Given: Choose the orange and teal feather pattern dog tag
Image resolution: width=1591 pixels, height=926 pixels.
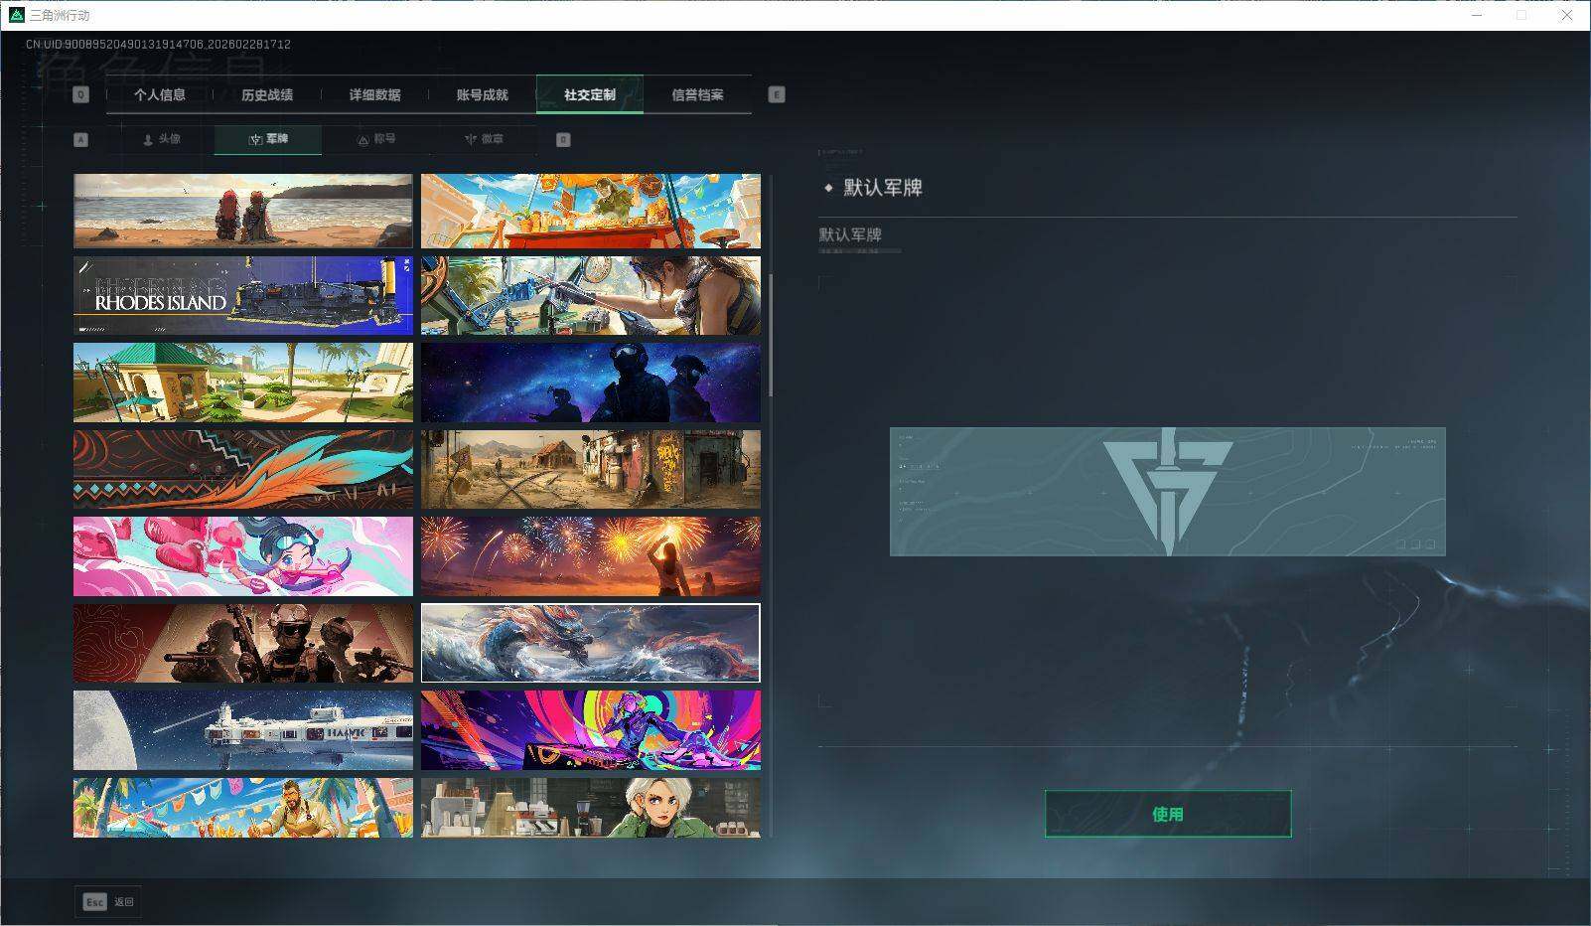Looking at the screenshot, I should pyautogui.click(x=243, y=469).
